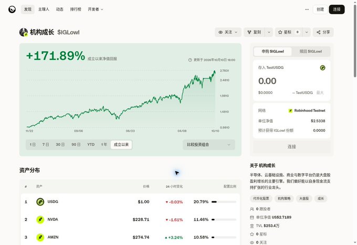Click the eye icon beside 0 关注
The height and width of the screenshot is (245, 357).
[x=252, y=242]
